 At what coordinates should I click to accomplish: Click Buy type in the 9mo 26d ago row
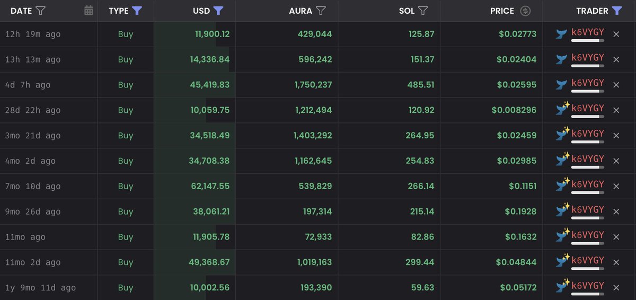[x=126, y=211]
